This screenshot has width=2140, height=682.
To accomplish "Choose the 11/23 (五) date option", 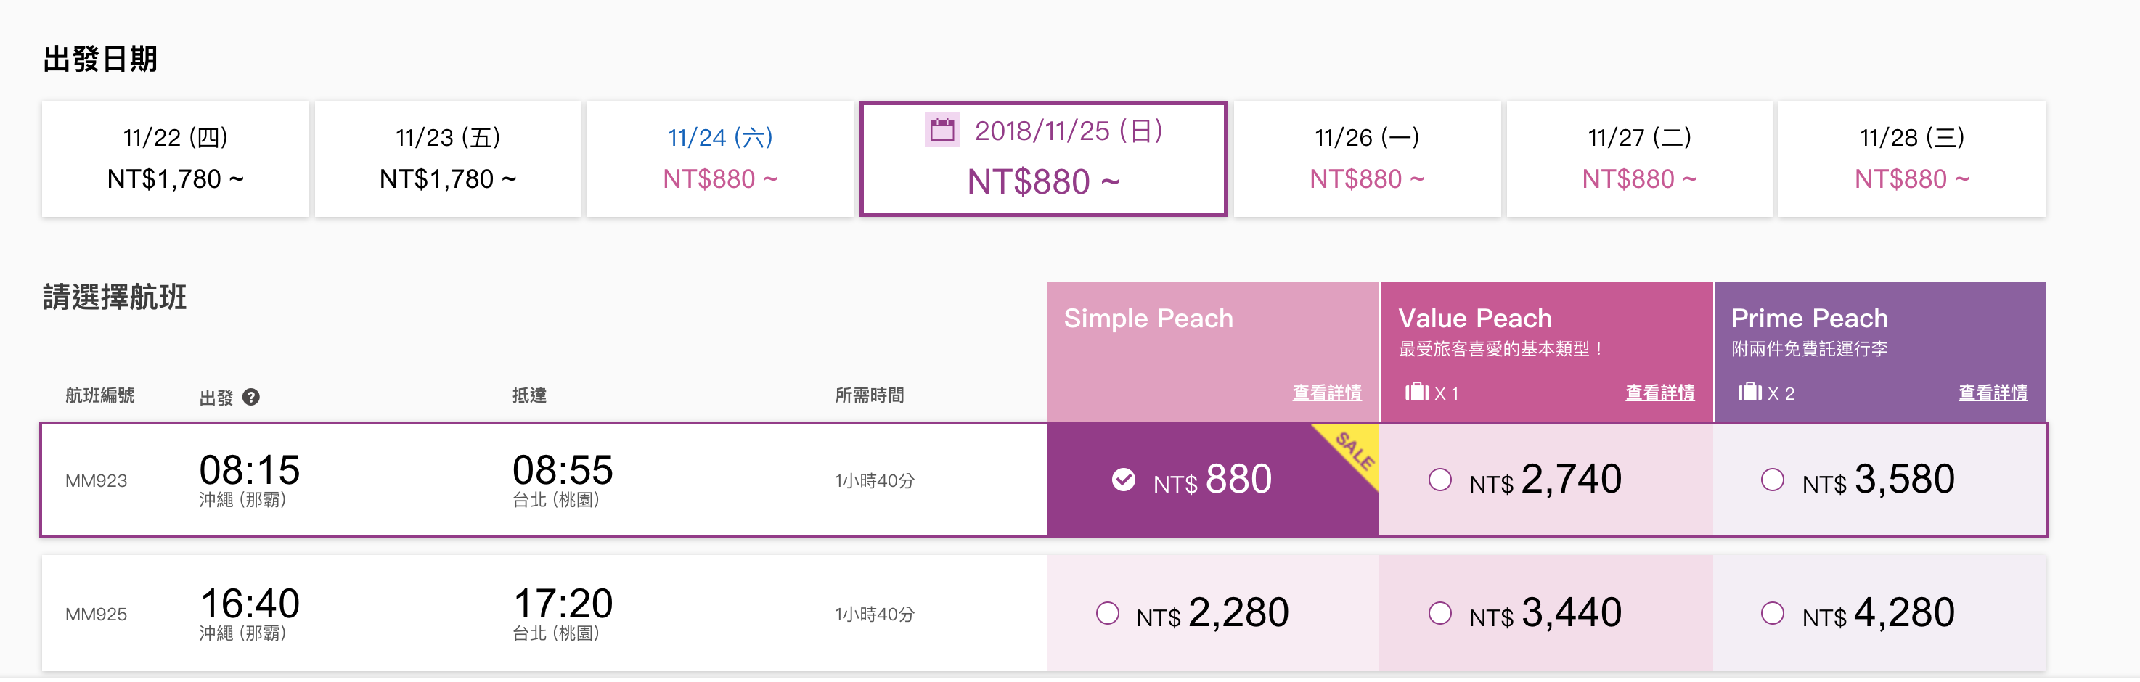I will click(x=448, y=160).
